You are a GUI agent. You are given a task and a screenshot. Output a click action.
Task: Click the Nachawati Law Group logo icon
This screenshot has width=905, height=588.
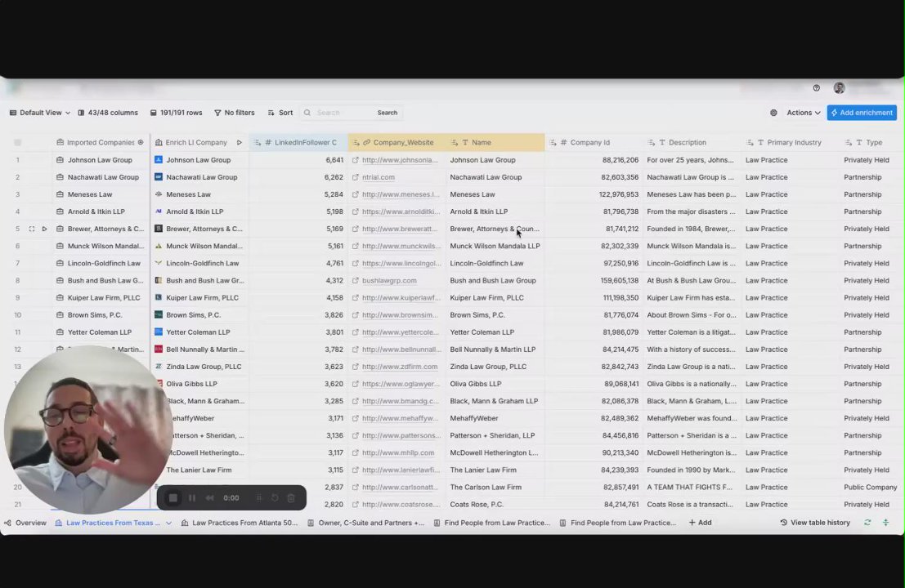point(159,177)
